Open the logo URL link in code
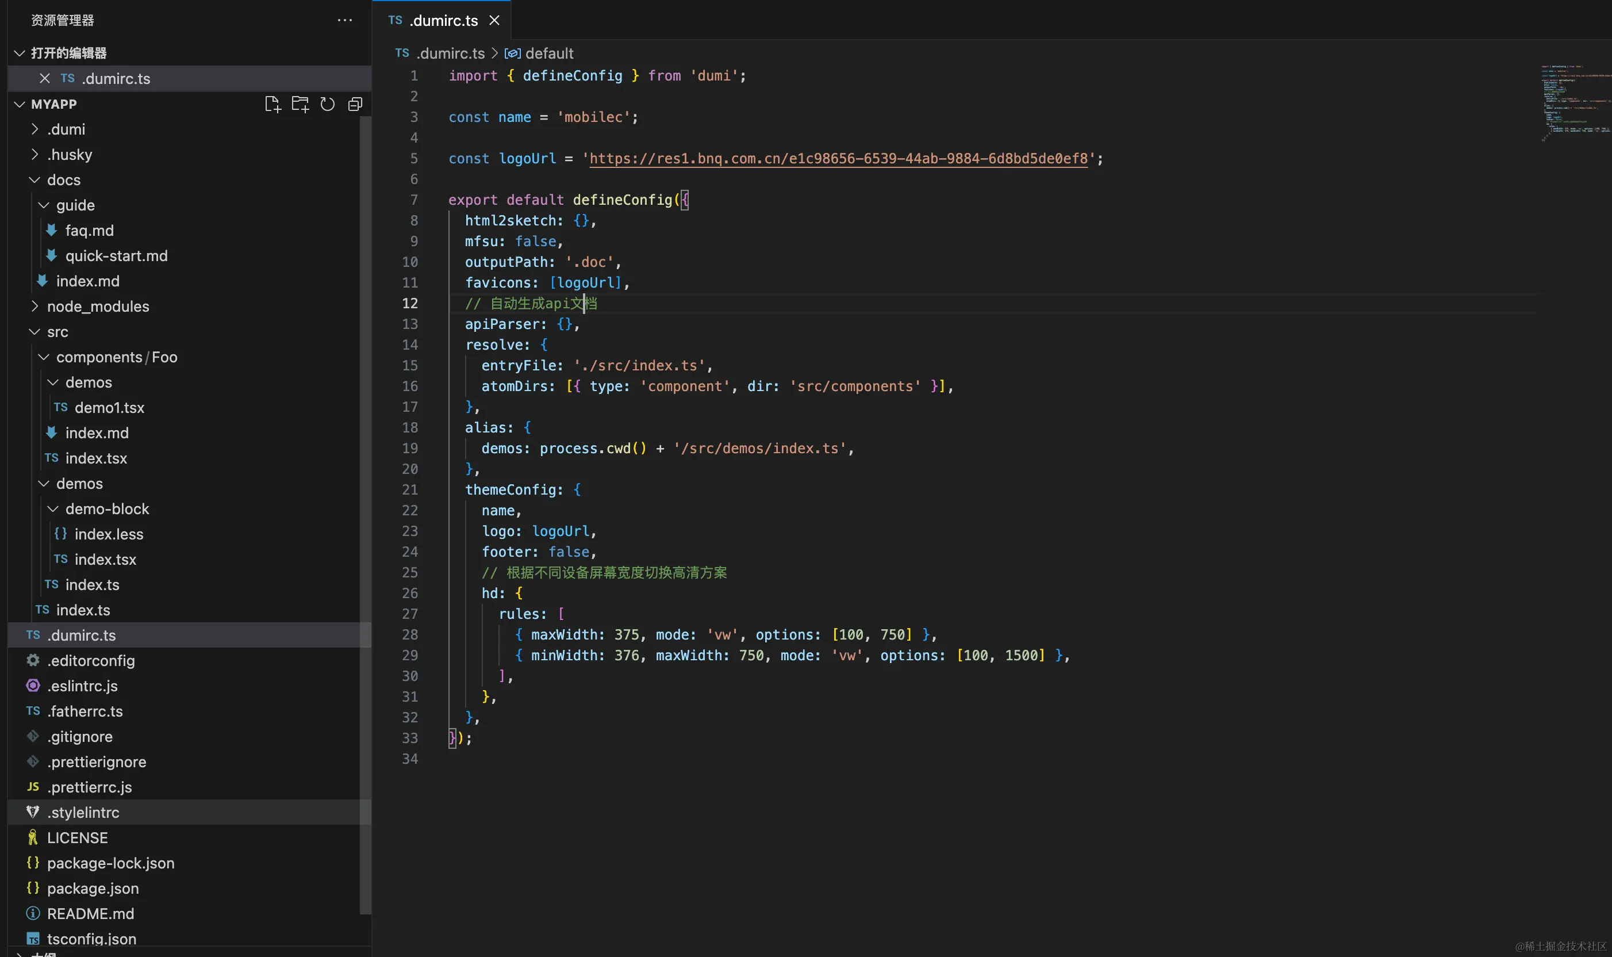Viewport: 1612px width, 957px height. click(x=838, y=159)
